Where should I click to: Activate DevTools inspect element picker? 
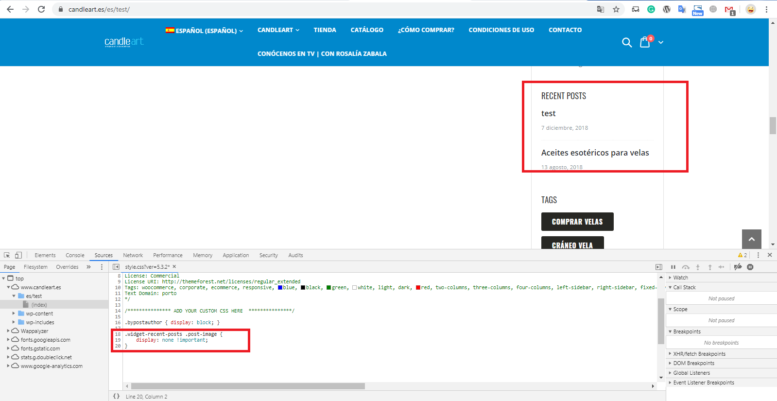(7, 255)
